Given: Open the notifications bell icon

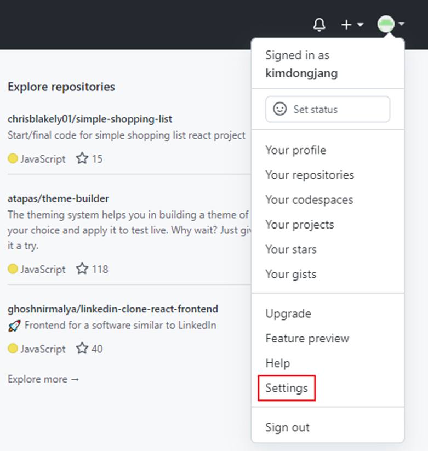Looking at the screenshot, I should 319,25.
